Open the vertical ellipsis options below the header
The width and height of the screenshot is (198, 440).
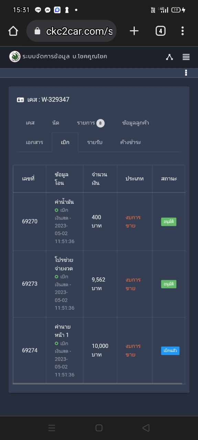(x=186, y=73)
